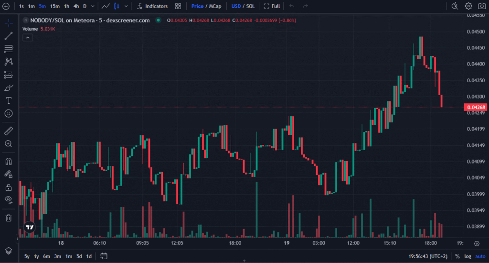Click the trash icon to remove drawings
This screenshot has height=263, width=489.
tap(9, 218)
